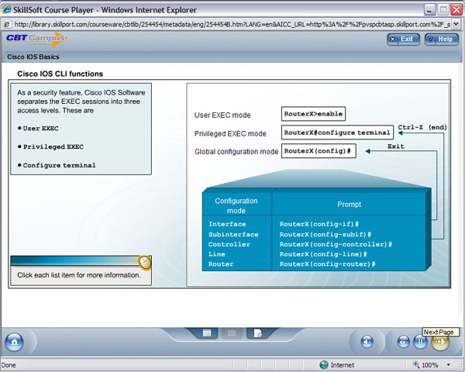The image size is (465, 372).
Task: Click the CBT Campus logo
Action: [36, 40]
